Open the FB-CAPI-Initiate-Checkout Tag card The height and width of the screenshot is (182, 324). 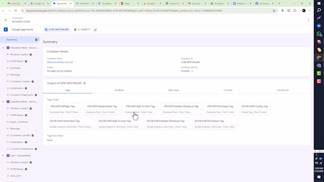pos(181,109)
